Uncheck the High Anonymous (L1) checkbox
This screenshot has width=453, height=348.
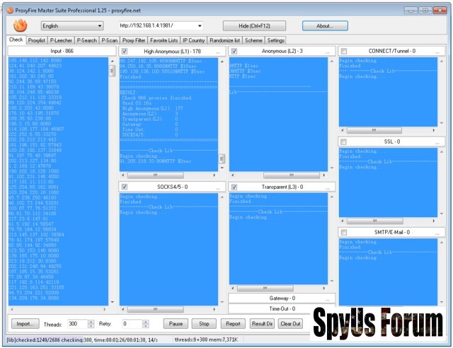coord(125,52)
